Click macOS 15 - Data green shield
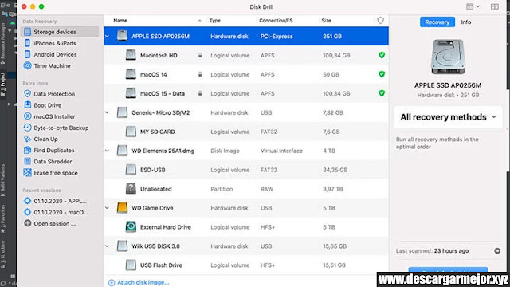Viewport: 510px width, 287px height. [382, 93]
